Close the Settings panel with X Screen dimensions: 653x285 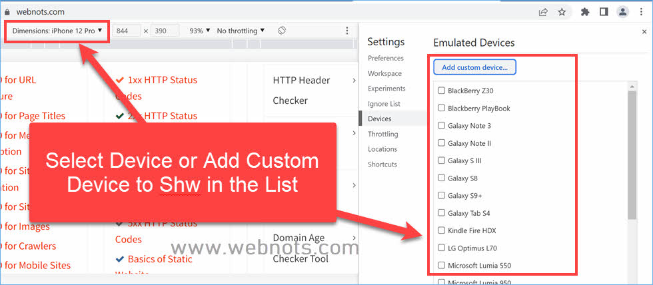coord(644,31)
